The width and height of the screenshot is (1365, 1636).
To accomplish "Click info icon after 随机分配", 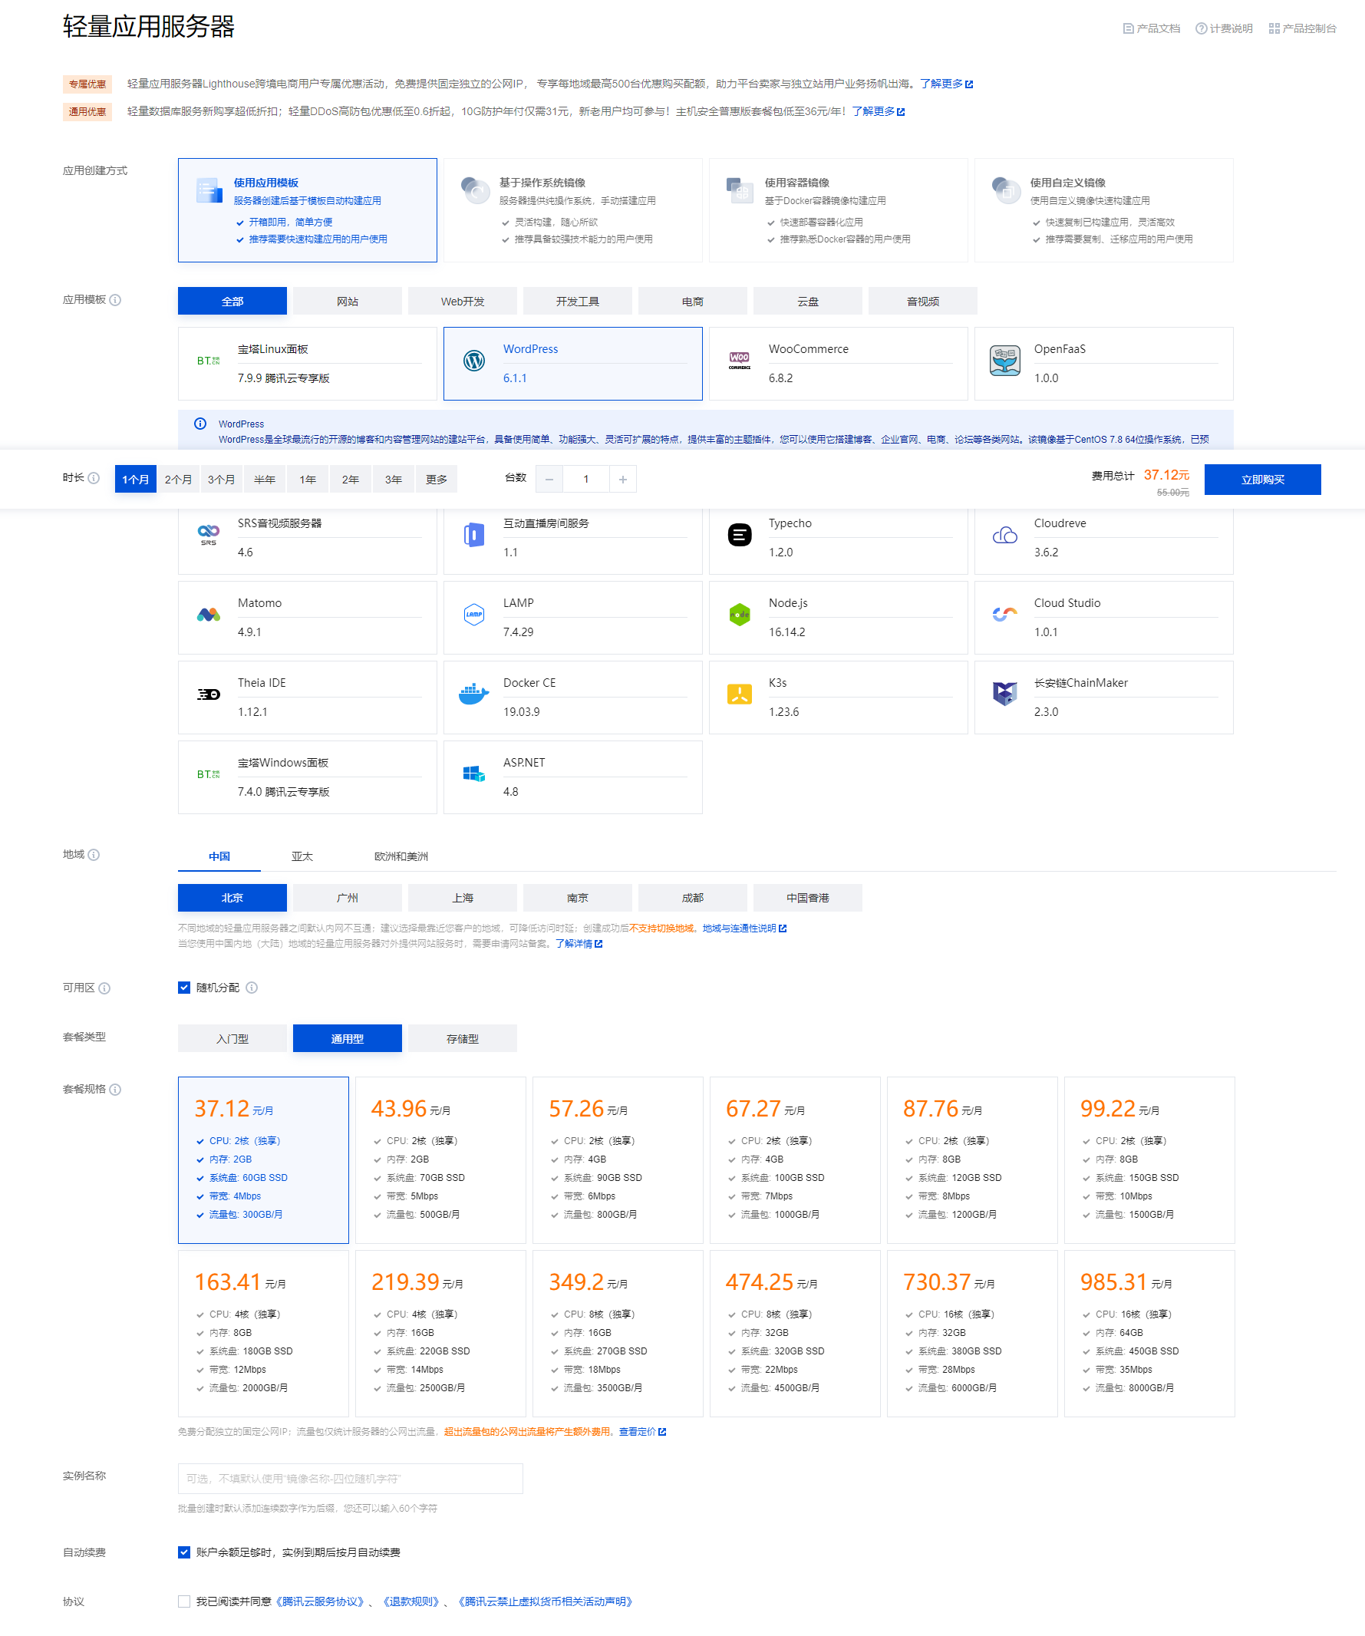I will (x=252, y=987).
